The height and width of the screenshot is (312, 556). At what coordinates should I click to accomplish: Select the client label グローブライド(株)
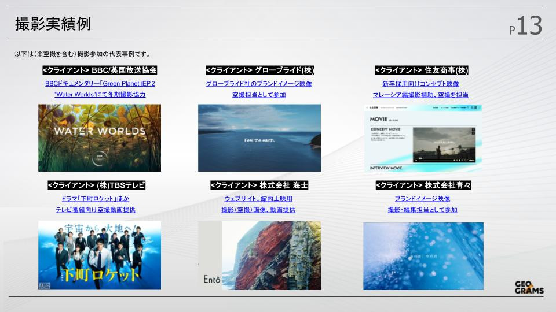click(260, 70)
